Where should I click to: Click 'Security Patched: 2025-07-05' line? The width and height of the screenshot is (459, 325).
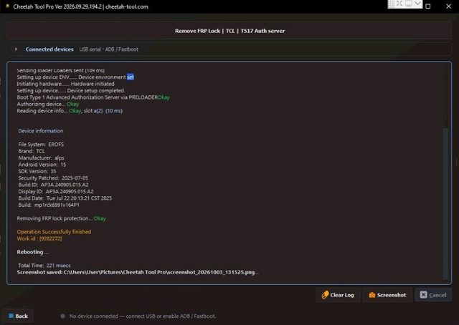pos(53,178)
